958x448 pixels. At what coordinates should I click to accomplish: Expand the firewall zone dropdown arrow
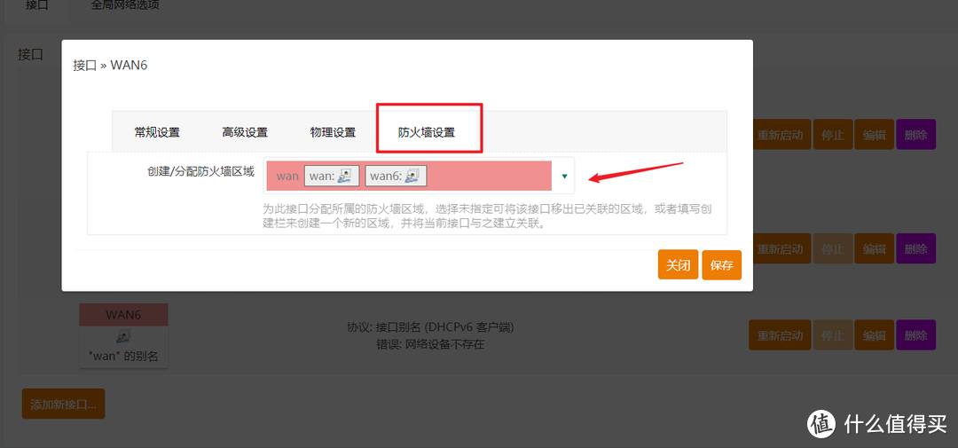(x=564, y=176)
